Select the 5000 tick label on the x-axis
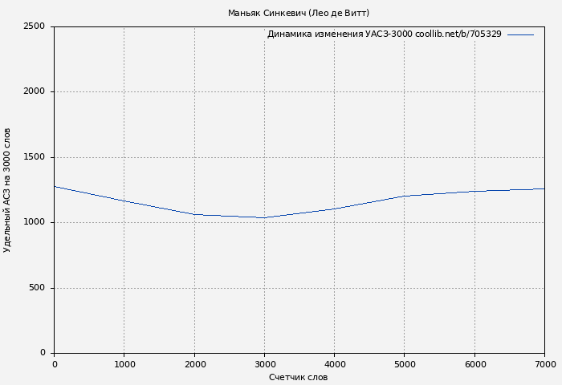This screenshot has width=562, height=385. click(404, 364)
